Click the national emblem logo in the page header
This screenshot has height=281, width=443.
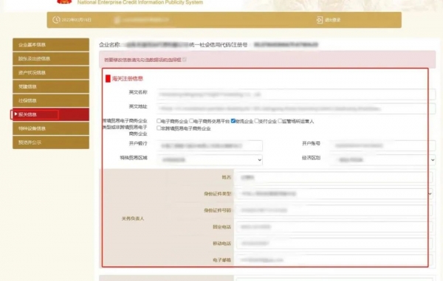click(x=64, y=1)
